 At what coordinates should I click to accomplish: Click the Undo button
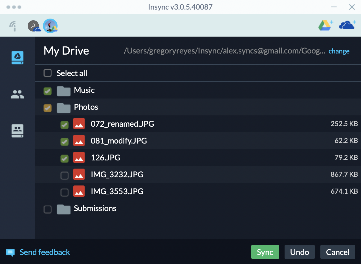[300, 252]
